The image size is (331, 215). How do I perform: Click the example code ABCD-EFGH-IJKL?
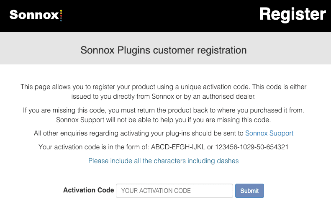tap(178, 147)
